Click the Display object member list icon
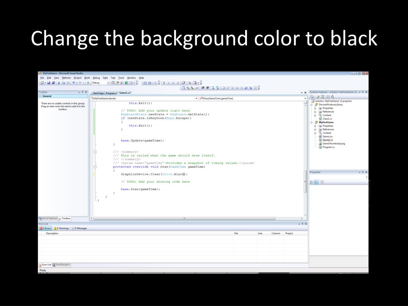This screenshot has width=408, height=306. click(x=183, y=88)
